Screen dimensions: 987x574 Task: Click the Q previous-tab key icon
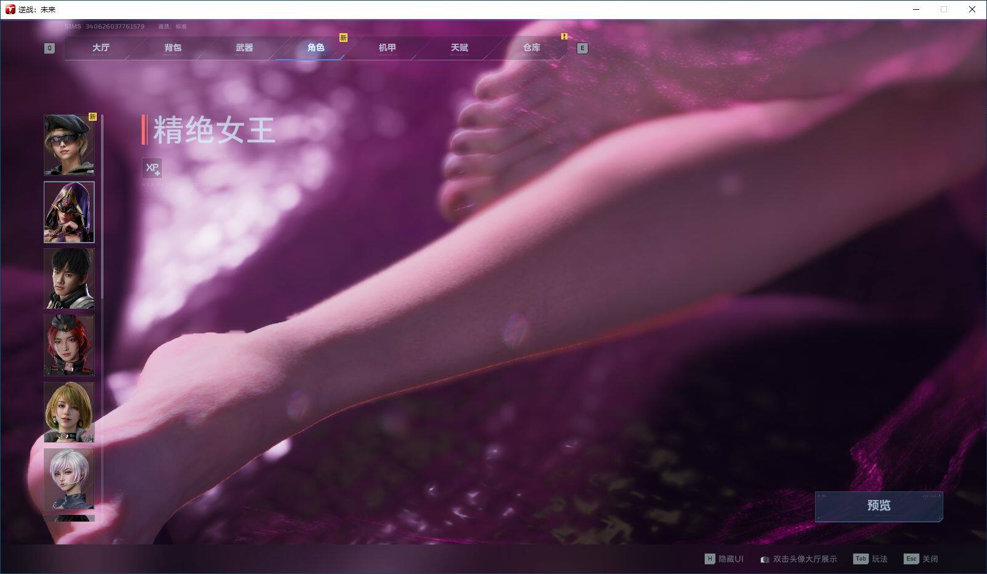tap(50, 48)
